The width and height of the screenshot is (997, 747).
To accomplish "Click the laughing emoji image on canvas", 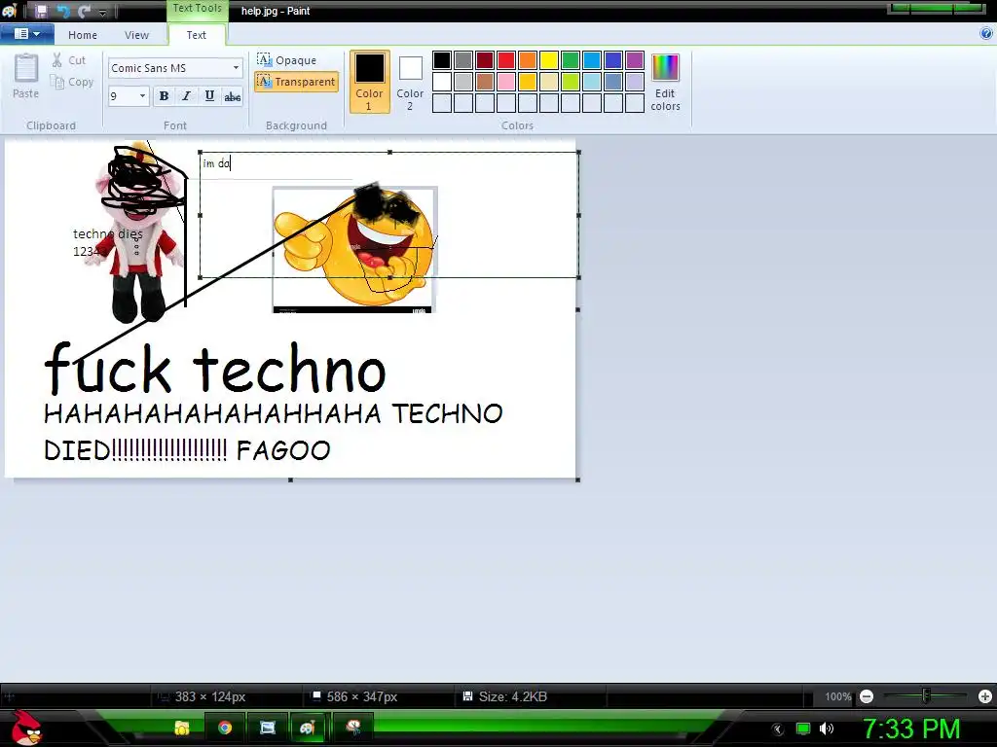I will 354,248.
